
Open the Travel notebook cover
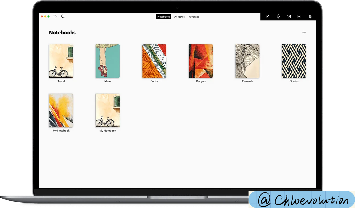[61, 61]
